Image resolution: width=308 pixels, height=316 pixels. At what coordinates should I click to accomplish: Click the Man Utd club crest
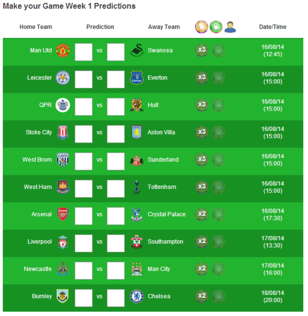click(63, 51)
